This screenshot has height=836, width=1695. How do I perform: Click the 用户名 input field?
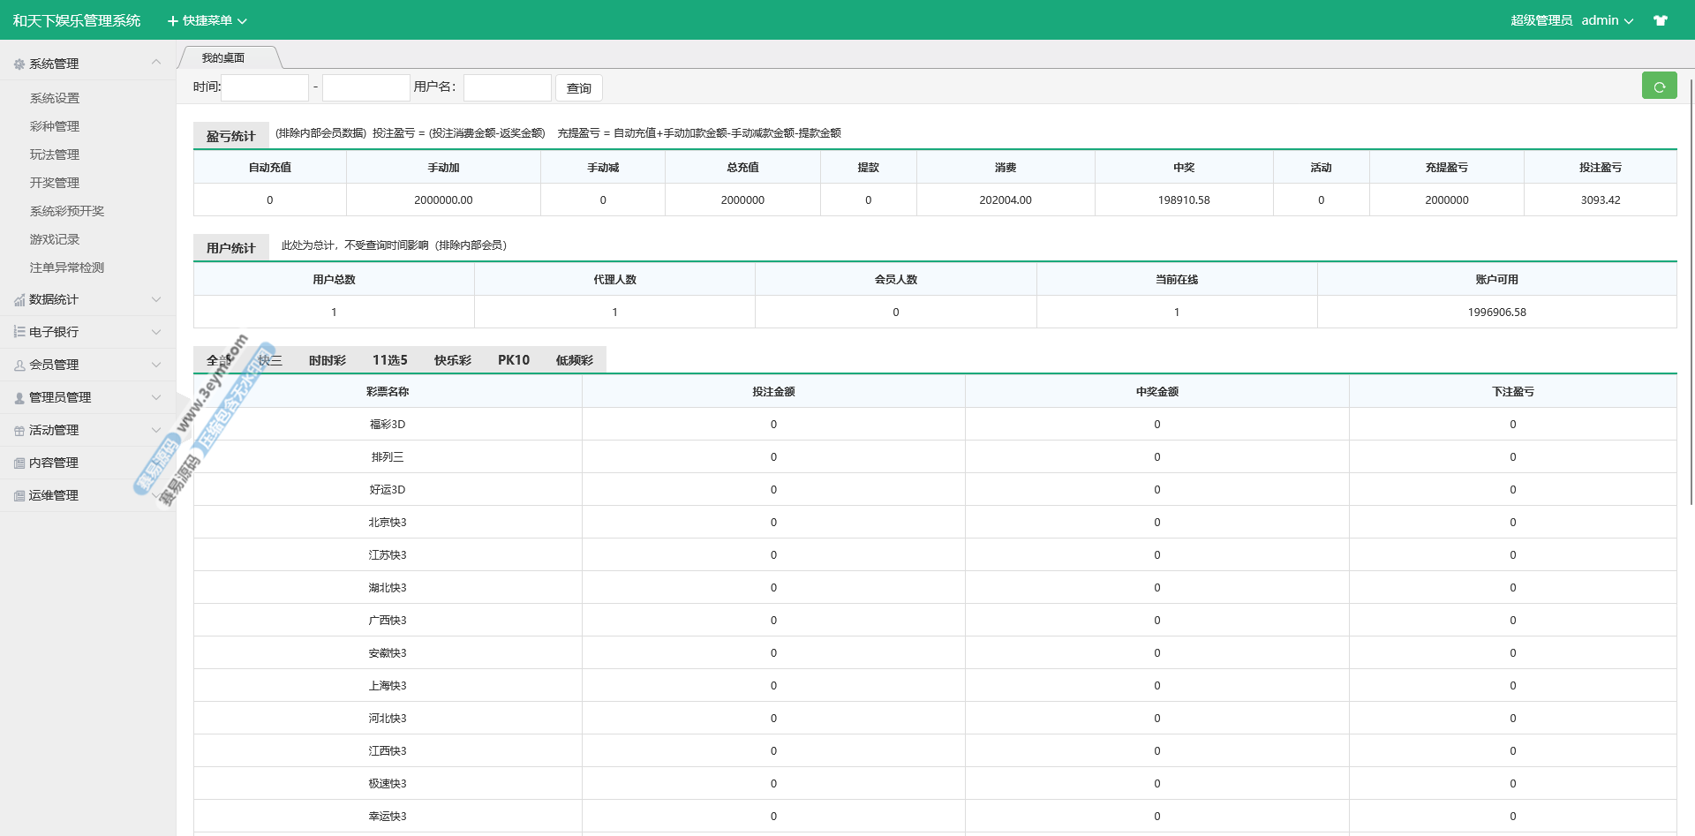[507, 87]
